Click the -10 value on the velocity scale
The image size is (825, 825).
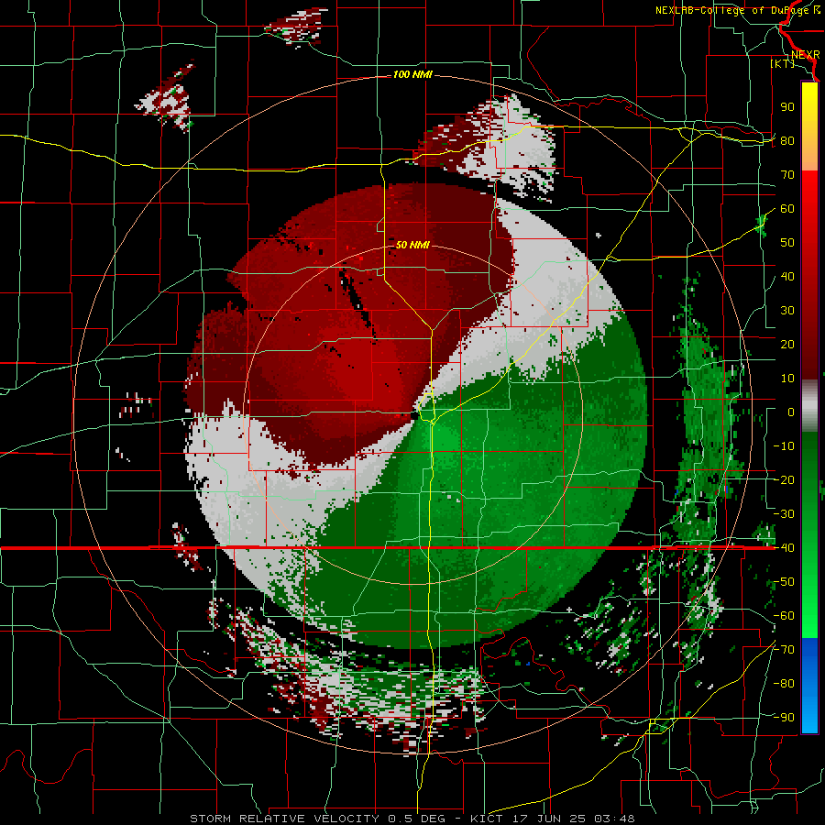click(x=784, y=446)
